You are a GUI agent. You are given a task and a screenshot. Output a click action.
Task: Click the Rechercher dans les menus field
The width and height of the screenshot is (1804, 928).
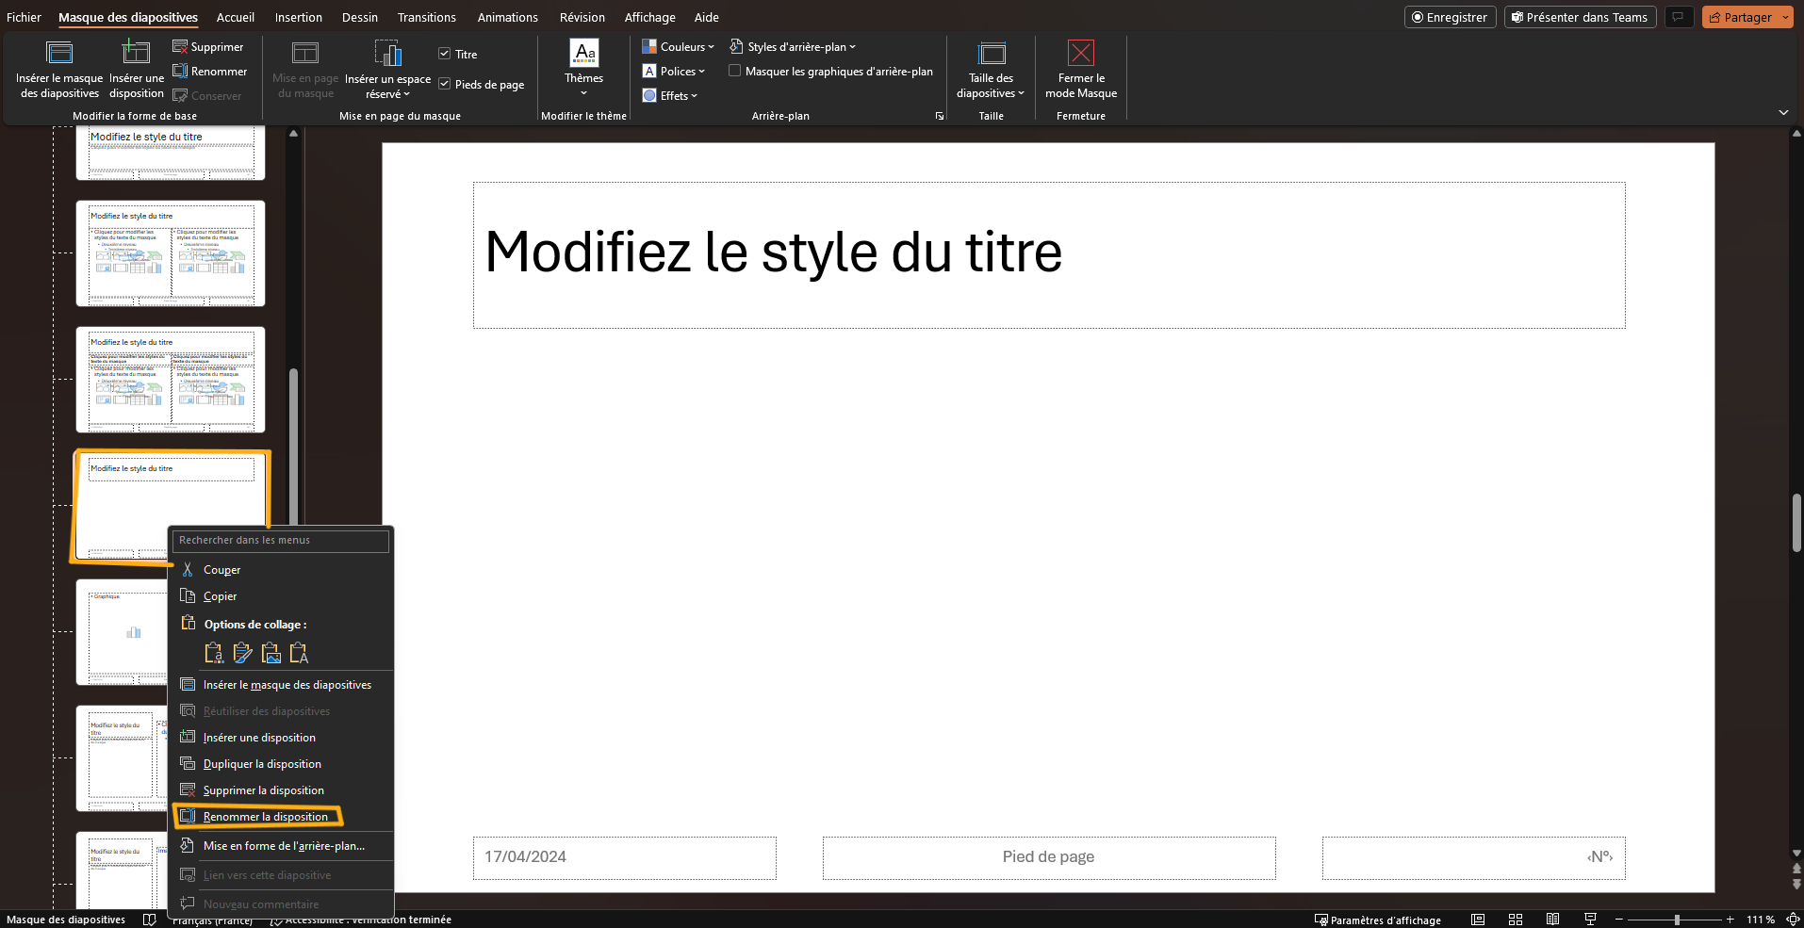pos(281,541)
